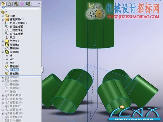Click the 曲面填充1 surface fill icon
163x122 pixels.
(7, 106)
